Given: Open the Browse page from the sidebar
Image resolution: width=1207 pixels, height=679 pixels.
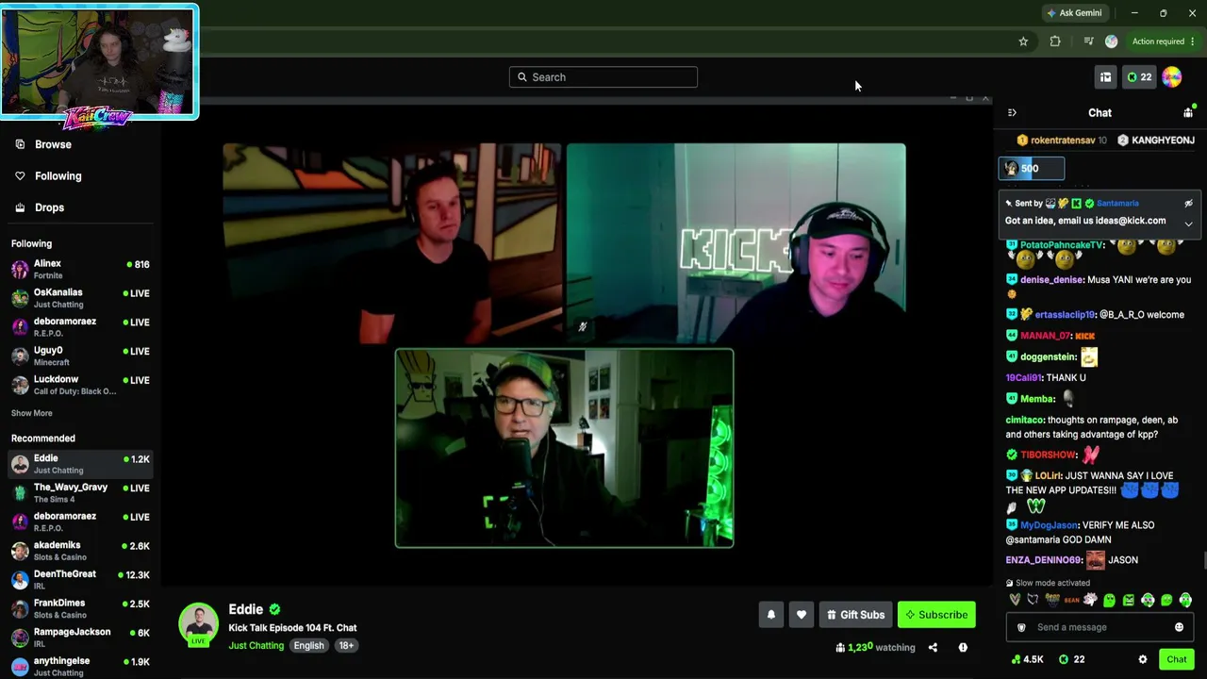Looking at the screenshot, I should (x=53, y=144).
